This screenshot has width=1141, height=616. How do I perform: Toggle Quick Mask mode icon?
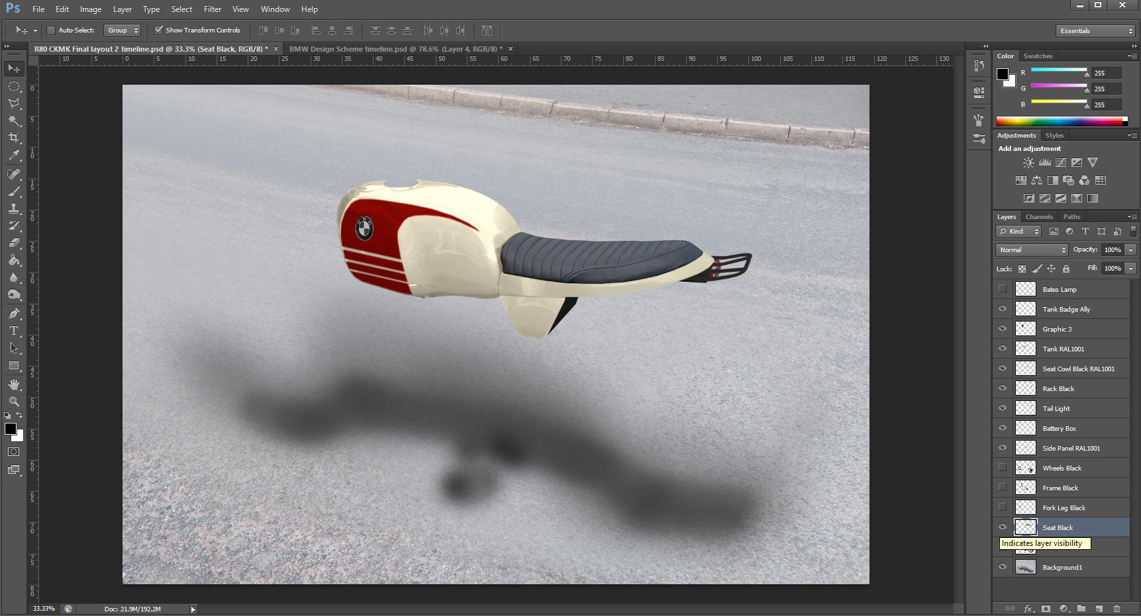(x=14, y=452)
